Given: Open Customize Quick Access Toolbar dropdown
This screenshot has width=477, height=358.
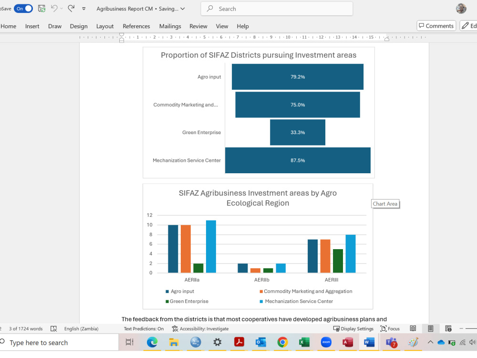Looking at the screenshot, I should tap(83, 9).
